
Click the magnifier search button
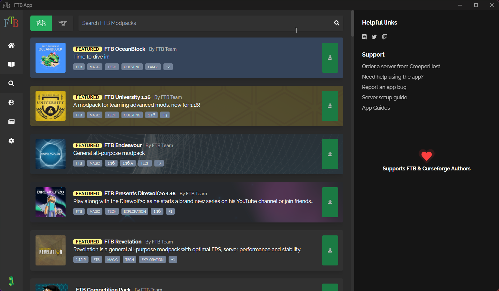click(337, 23)
